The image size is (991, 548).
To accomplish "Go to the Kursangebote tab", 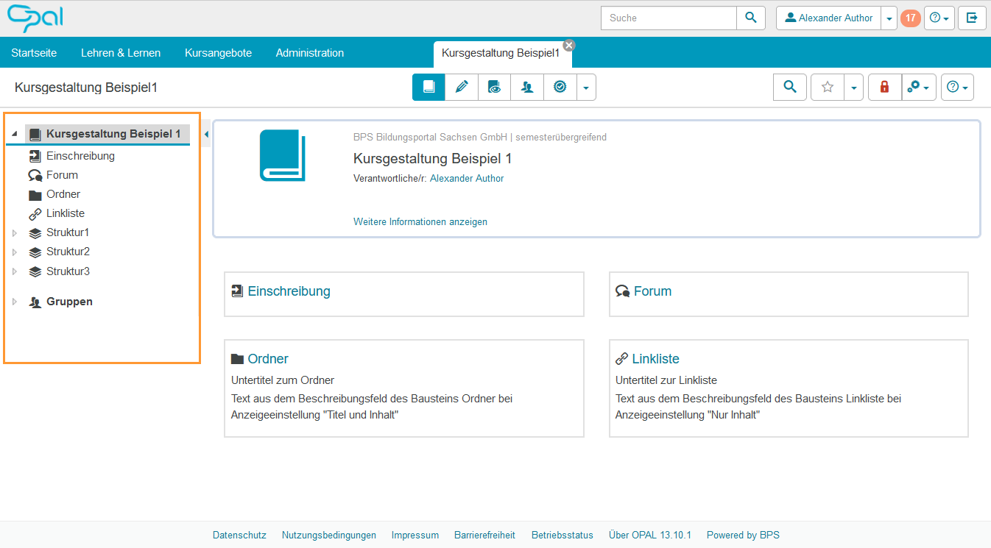I will tap(218, 53).
